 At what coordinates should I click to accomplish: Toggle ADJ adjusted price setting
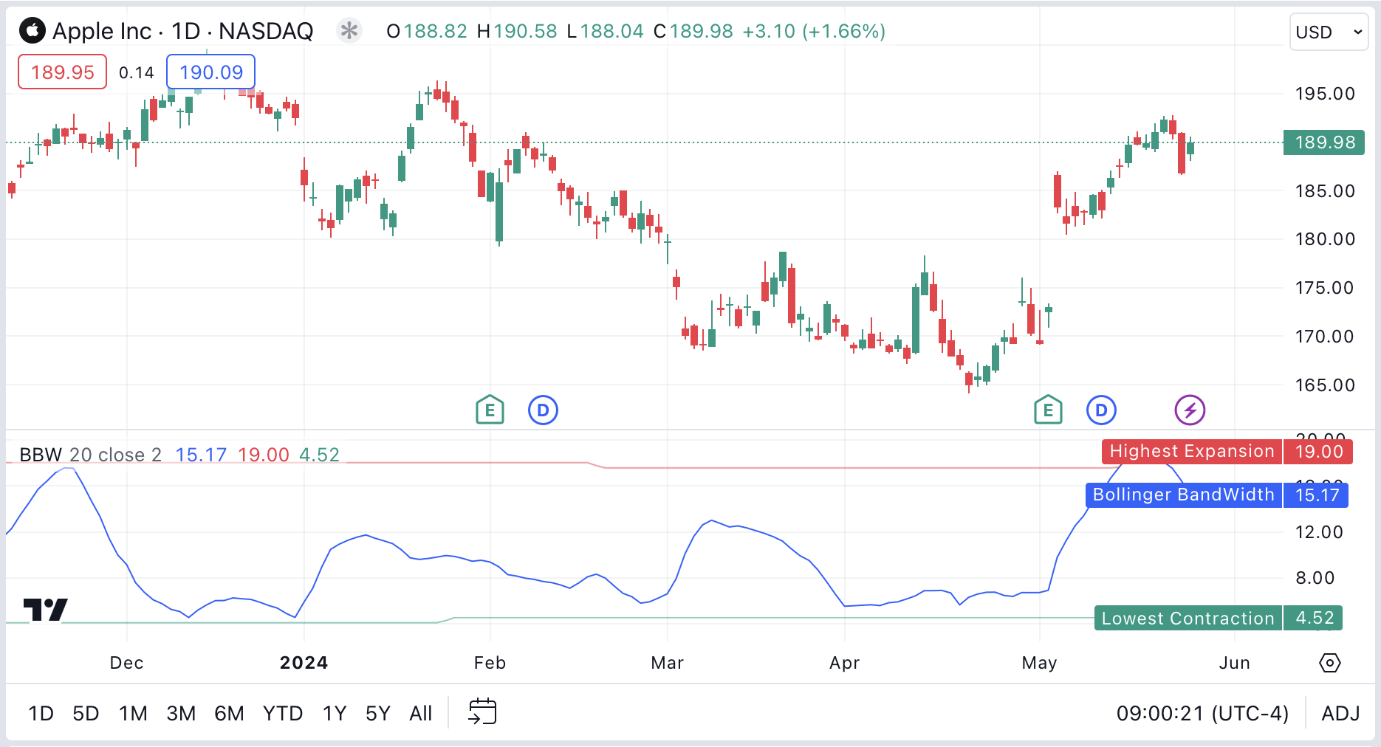click(x=1340, y=714)
